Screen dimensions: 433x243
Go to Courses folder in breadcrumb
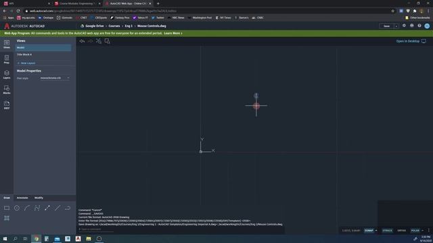[x=114, y=26]
